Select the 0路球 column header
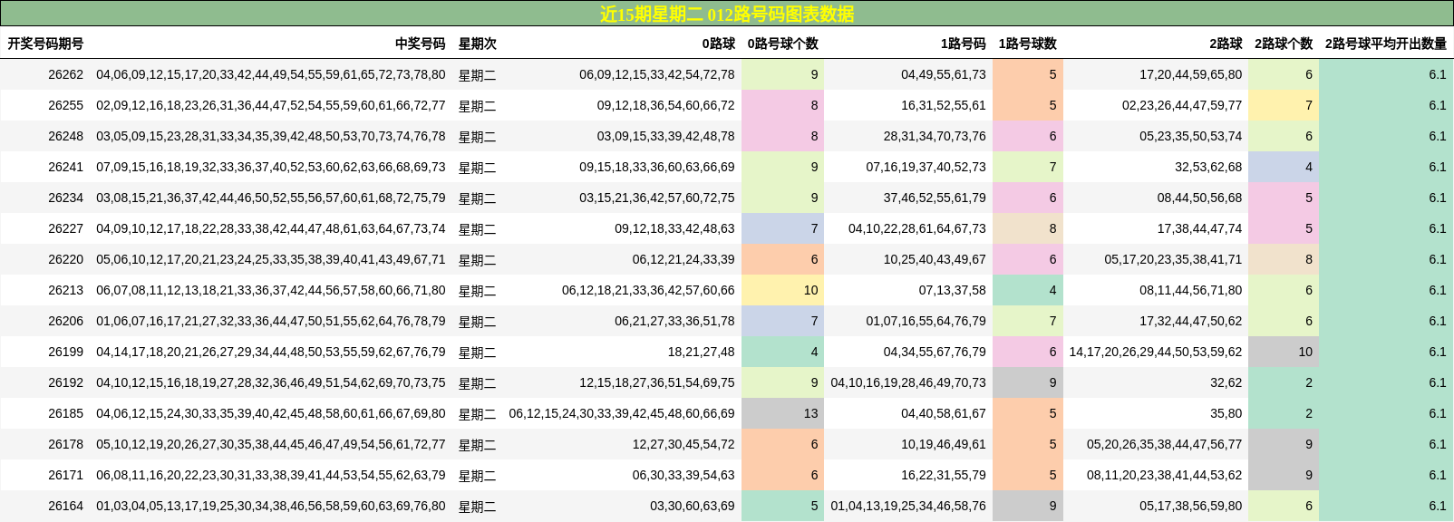The width and height of the screenshot is (1454, 522). pos(718,43)
